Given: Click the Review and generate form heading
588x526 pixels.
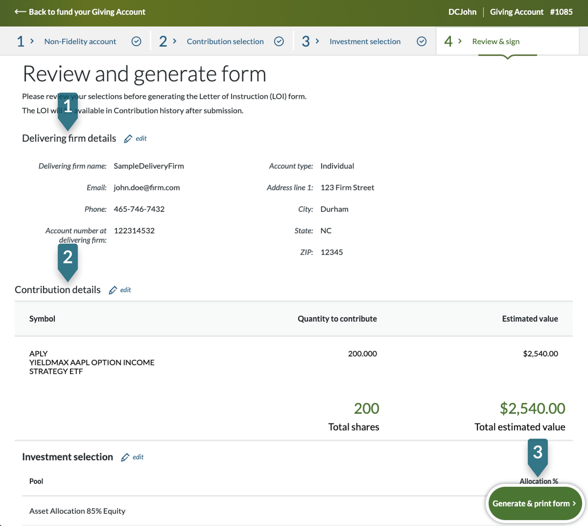Looking at the screenshot, I should point(144,74).
